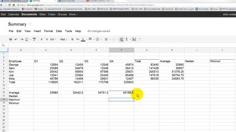Redo the last undone action
The image size is (236, 132).
point(21,39)
